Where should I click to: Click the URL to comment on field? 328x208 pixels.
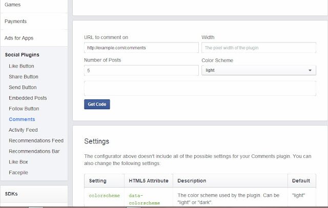[x=141, y=48]
